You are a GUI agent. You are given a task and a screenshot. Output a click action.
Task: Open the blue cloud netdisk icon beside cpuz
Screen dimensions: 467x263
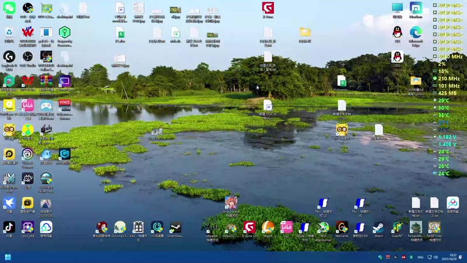46,228
